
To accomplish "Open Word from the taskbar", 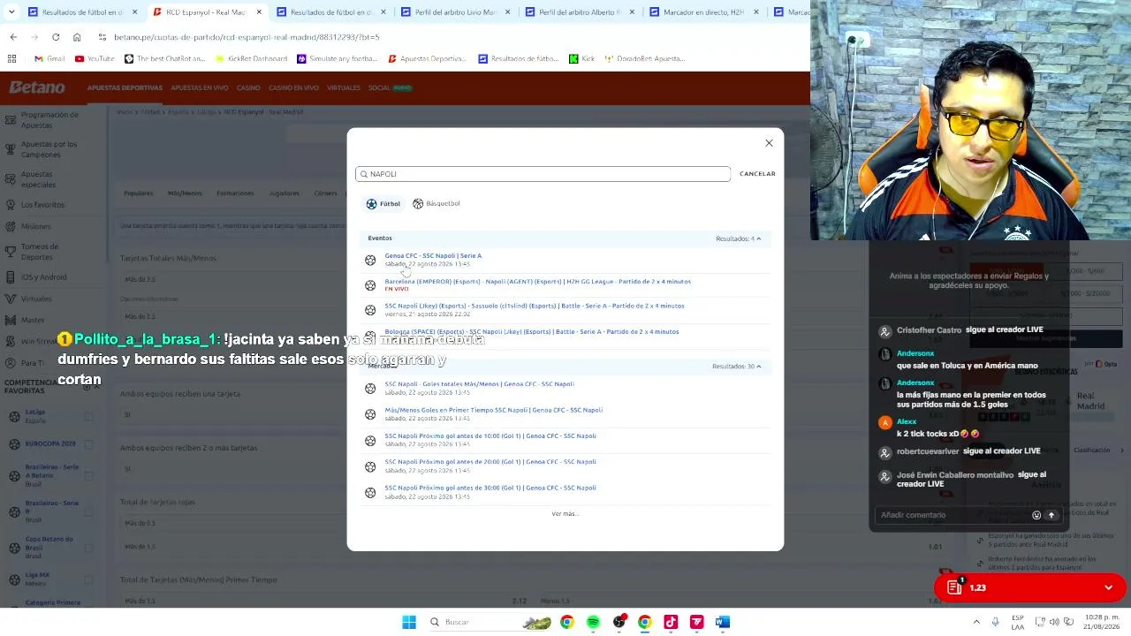I will pos(723,622).
